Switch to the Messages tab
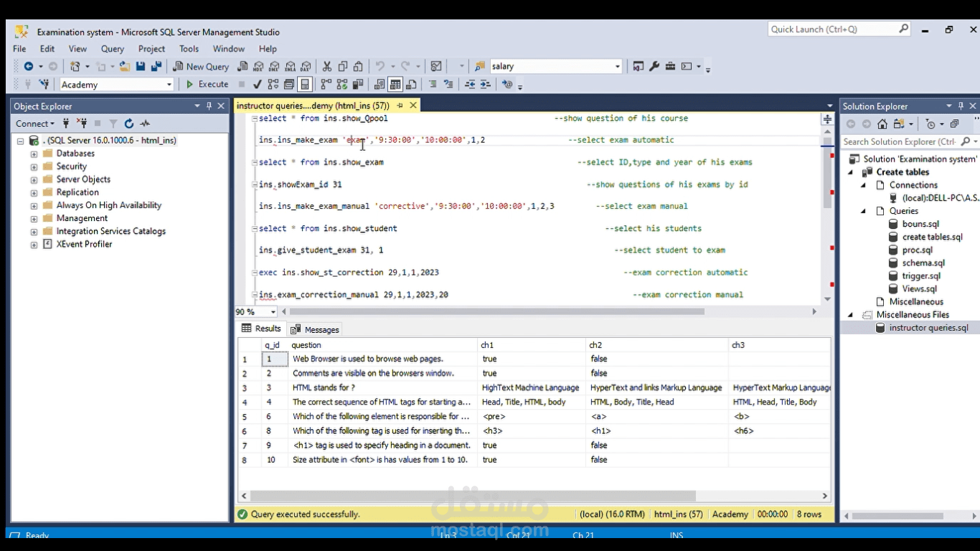The height and width of the screenshot is (551, 980). (x=320, y=329)
